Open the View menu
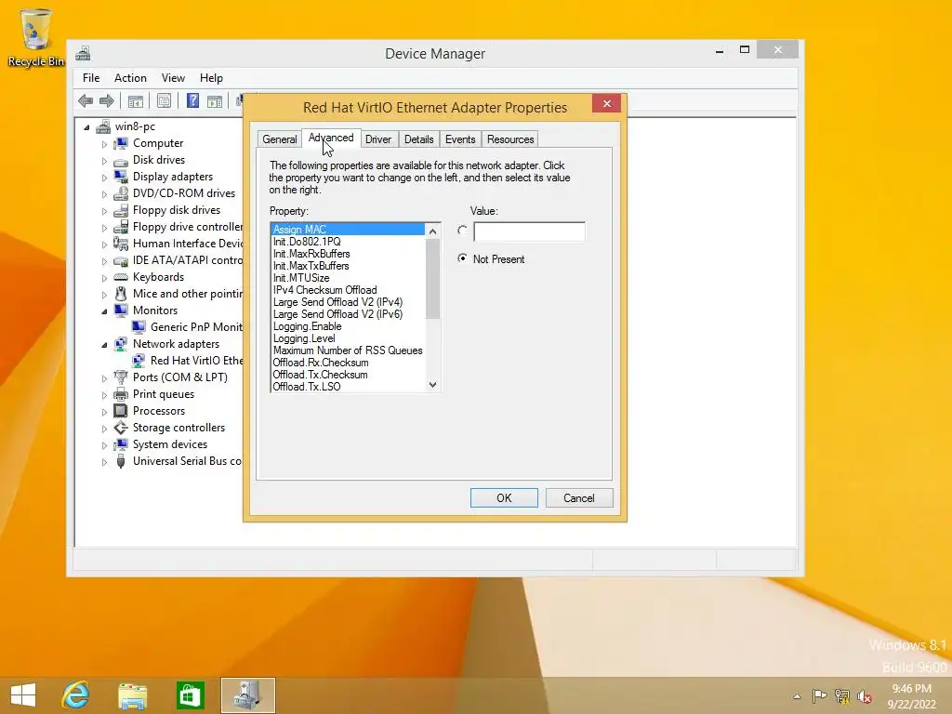The height and width of the screenshot is (714, 952). coord(173,78)
